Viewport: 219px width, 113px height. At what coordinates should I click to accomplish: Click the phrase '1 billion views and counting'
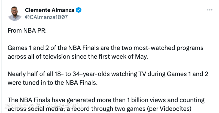[166, 100]
